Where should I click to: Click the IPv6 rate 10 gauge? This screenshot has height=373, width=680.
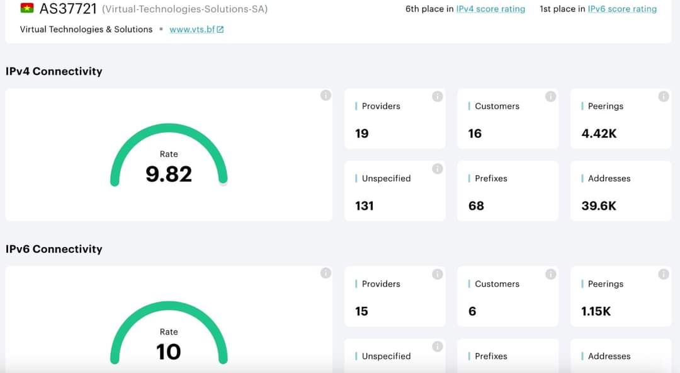coord(169,337)
